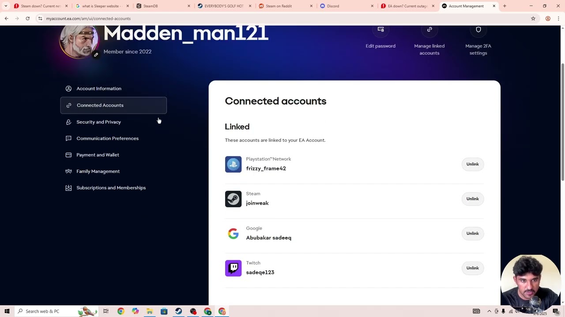565x317 pixels.
Task: Click Manage linked accounts link
Action: (x=429, y=49)
